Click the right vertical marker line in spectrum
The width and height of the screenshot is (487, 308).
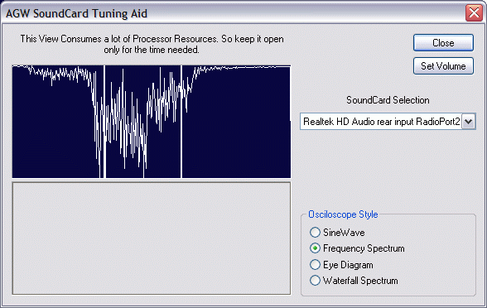(181, 122)
